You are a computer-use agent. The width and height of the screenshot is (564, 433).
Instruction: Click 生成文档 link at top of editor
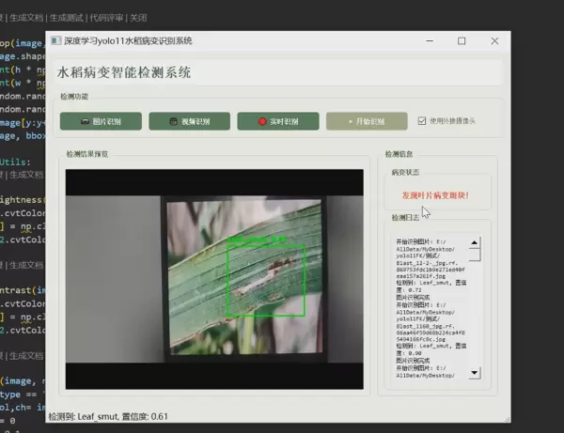(26, 17)
